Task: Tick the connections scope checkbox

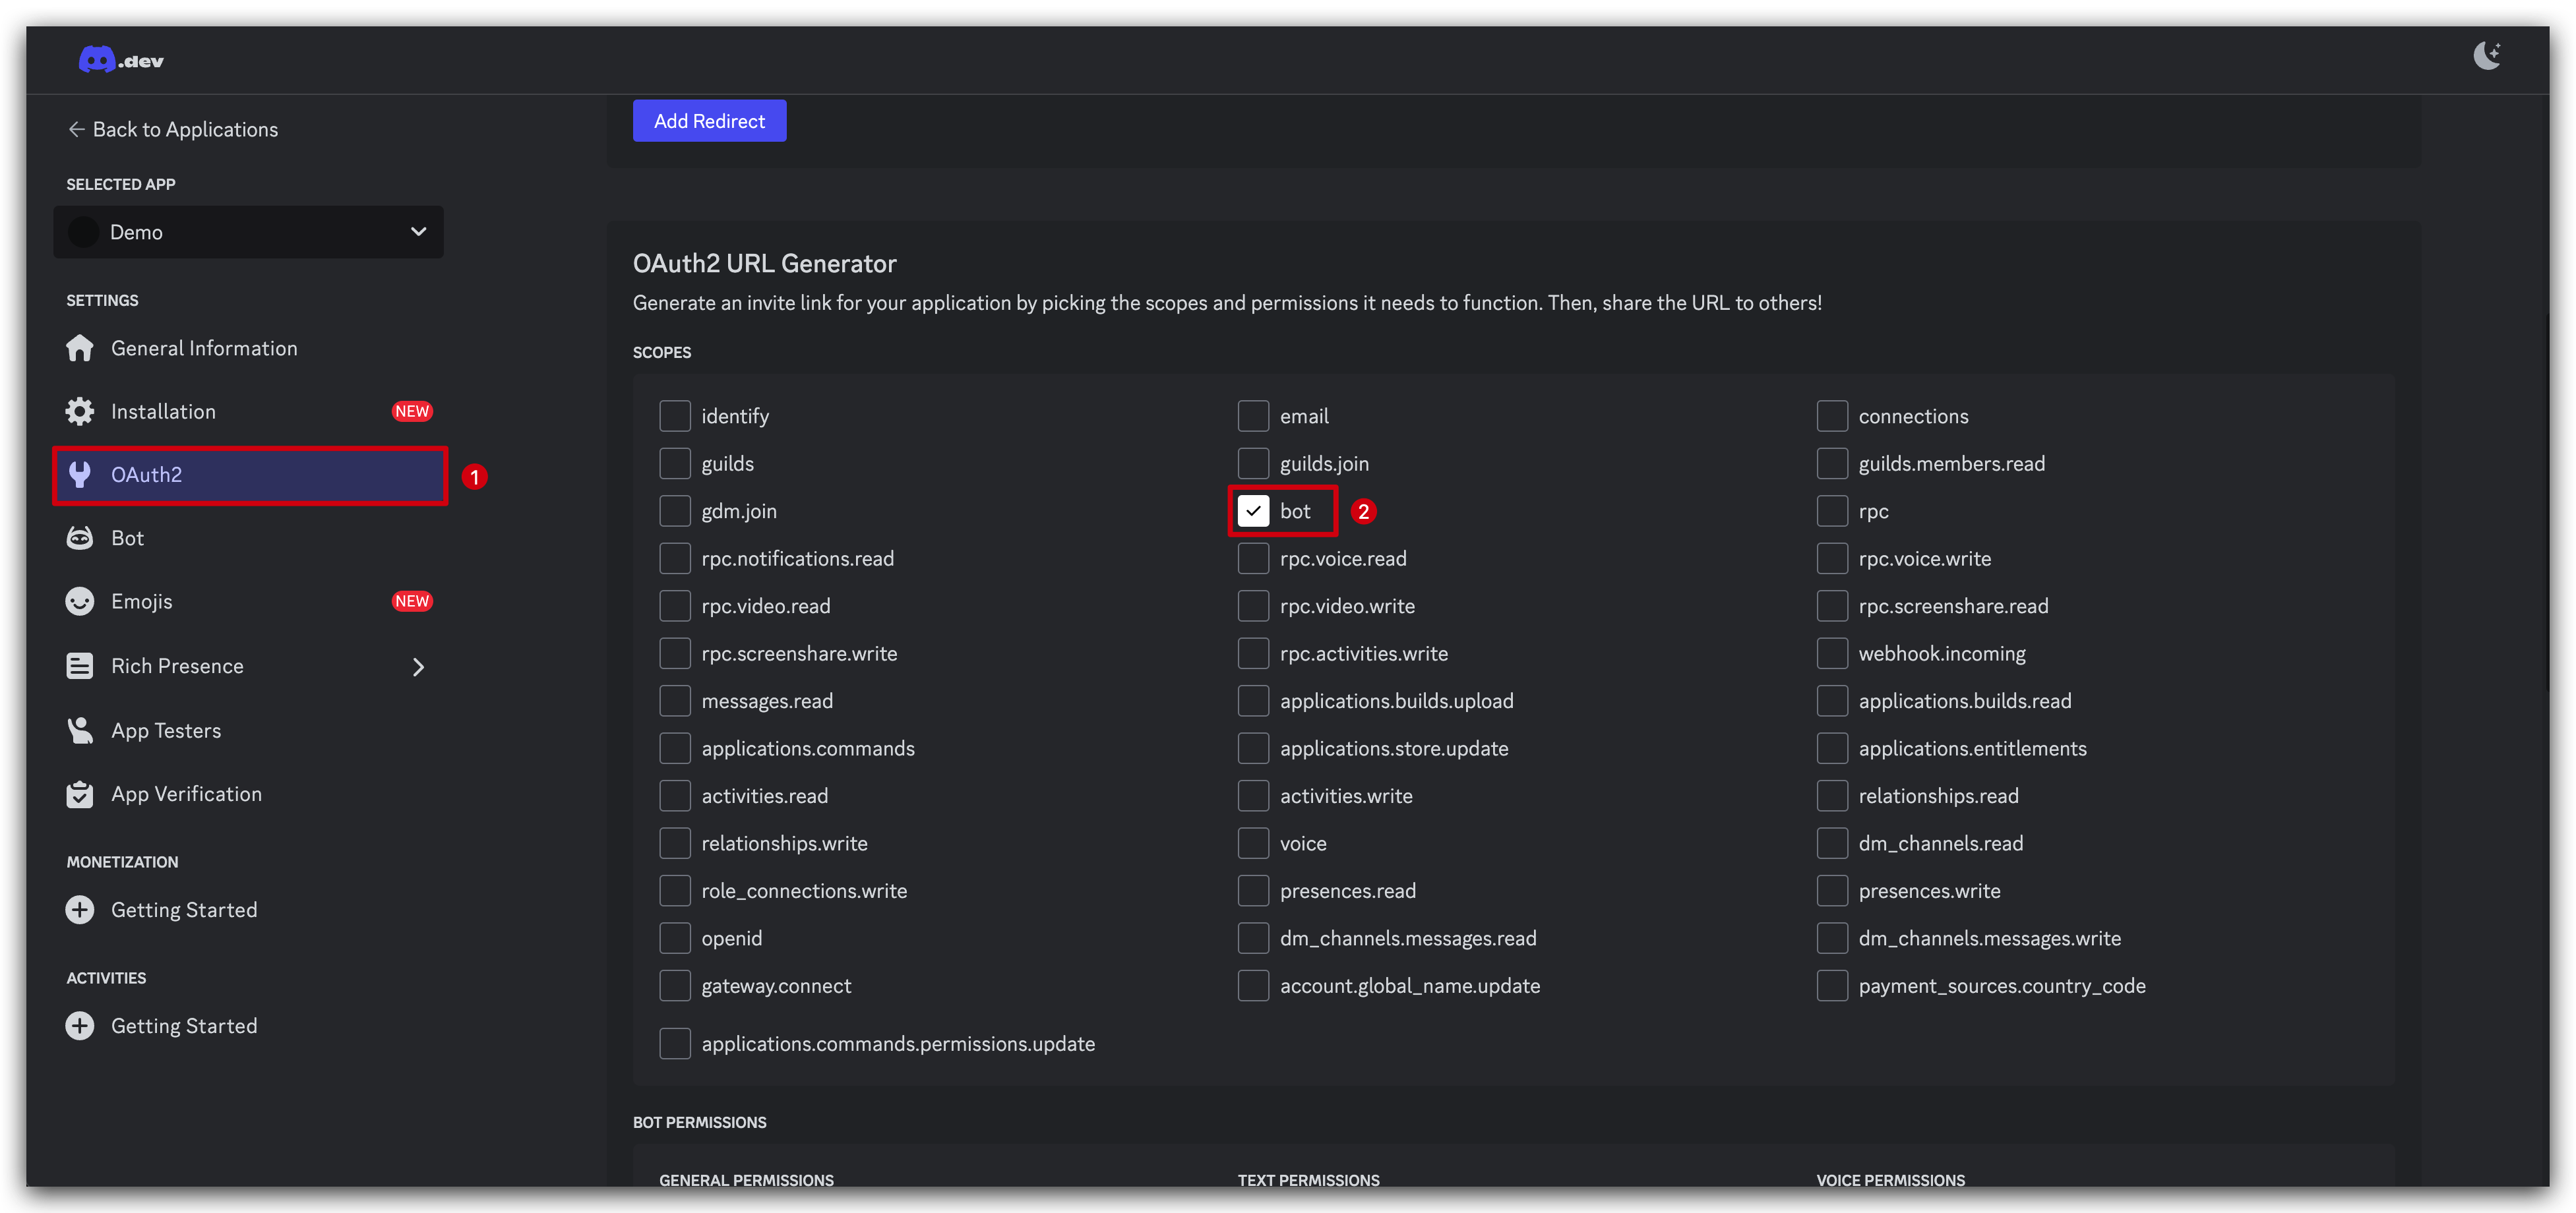Action: click(1832, 416)
